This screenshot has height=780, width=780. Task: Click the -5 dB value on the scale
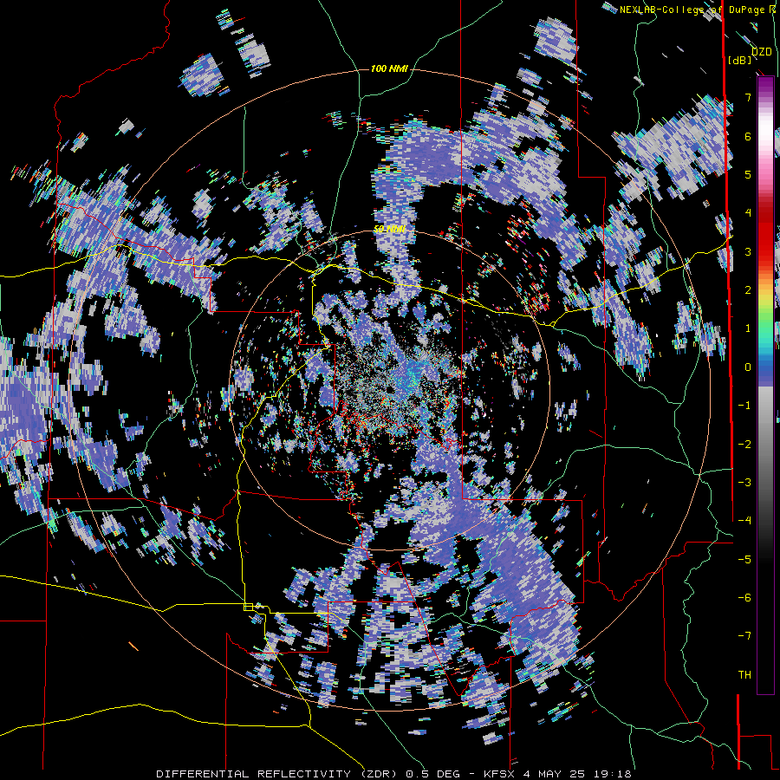(x=744, y=560)
